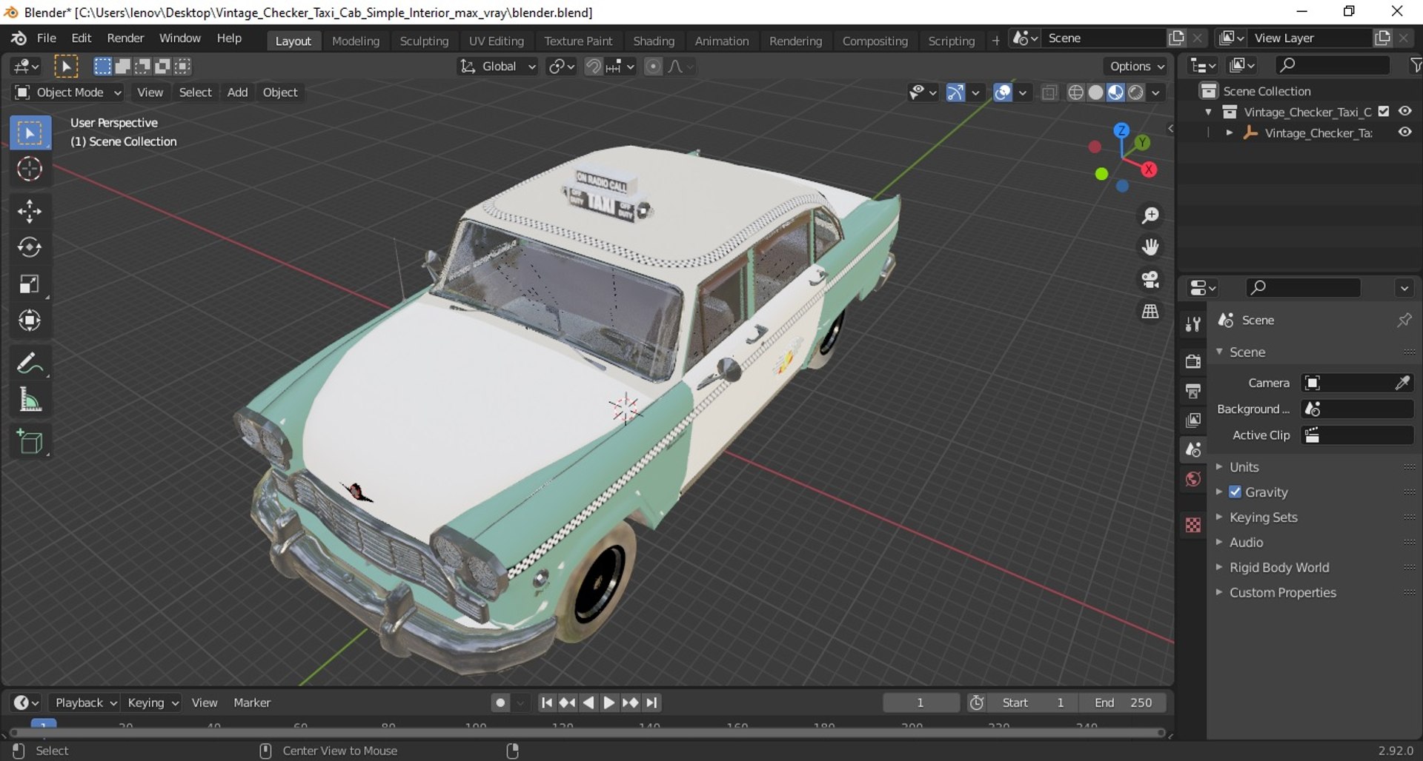Viewport: 1423px width, 761px height.
Task: Click the End frame 250 field
Action: [x=1123, y=703]
